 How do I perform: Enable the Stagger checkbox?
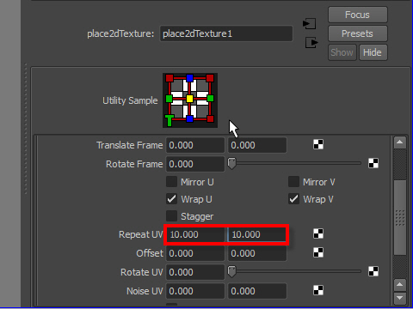click(171, 216)
